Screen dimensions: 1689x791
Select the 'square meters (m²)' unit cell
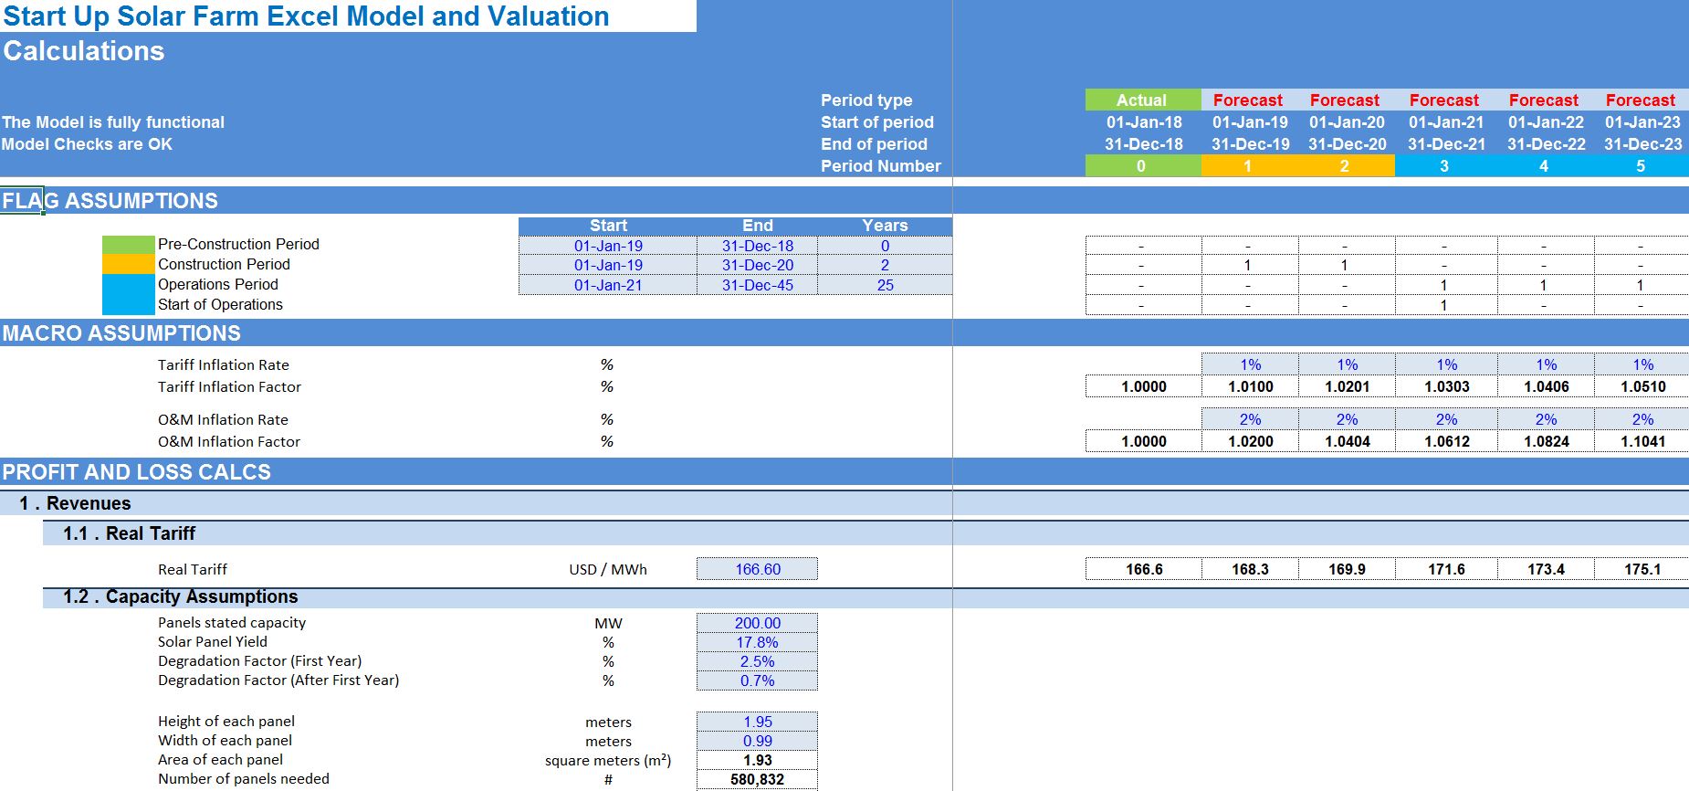tap(608, 760)
